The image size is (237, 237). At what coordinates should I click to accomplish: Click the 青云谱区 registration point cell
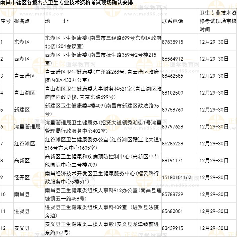pos(25,76)
